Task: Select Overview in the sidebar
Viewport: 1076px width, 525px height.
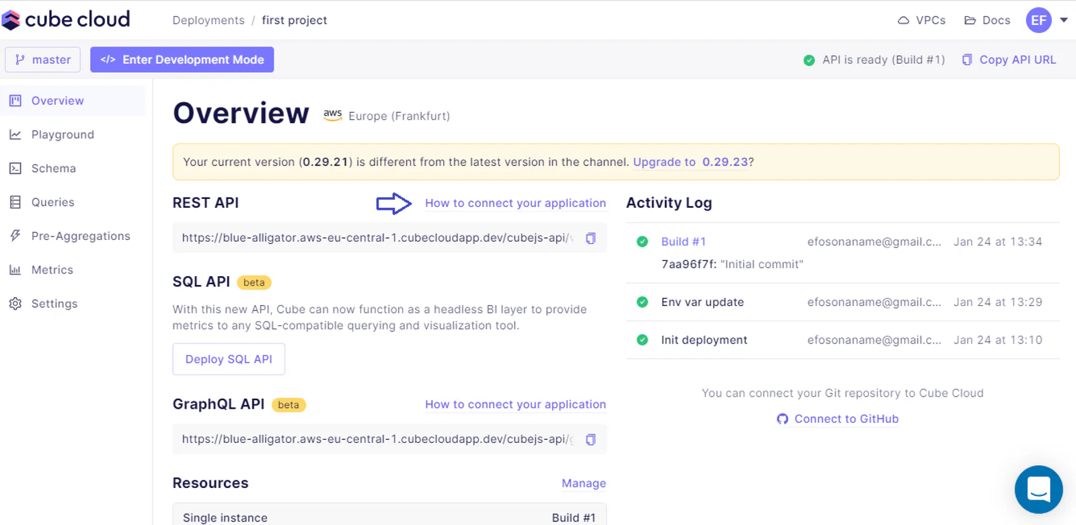Action: (x=73, y=101)
